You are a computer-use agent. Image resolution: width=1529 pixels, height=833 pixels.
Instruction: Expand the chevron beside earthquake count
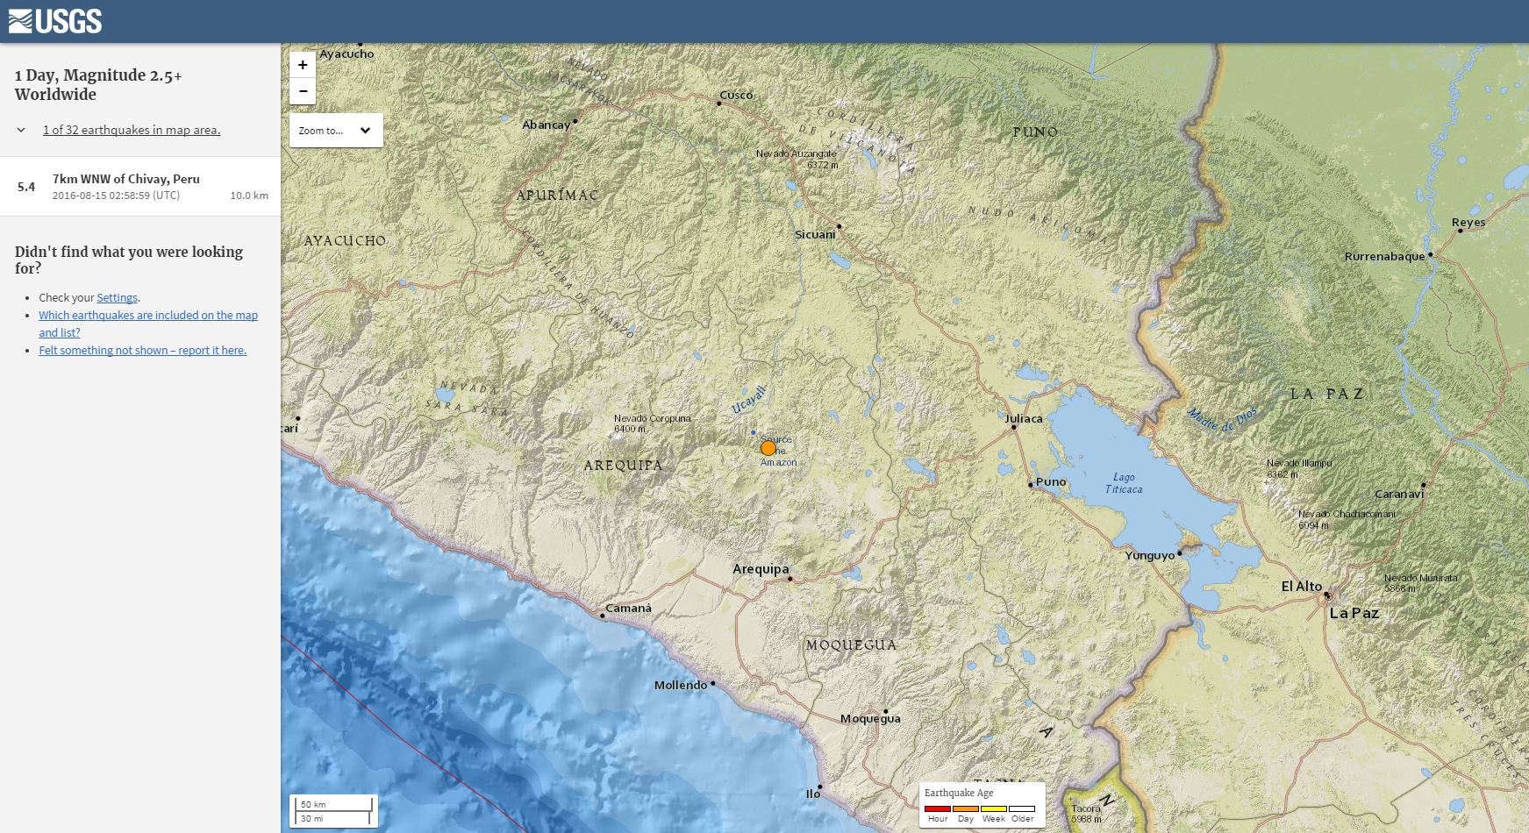click(21, 130)
